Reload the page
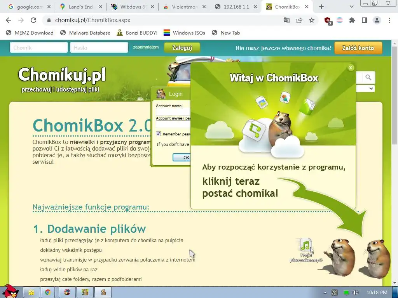 coord(33,20)
